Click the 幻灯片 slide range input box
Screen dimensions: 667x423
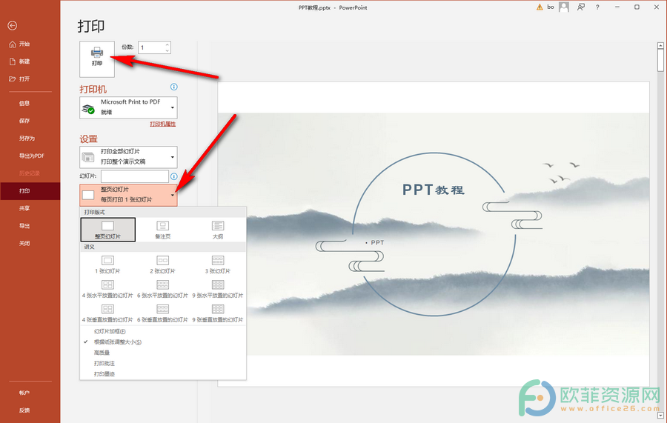coord(135,176)
